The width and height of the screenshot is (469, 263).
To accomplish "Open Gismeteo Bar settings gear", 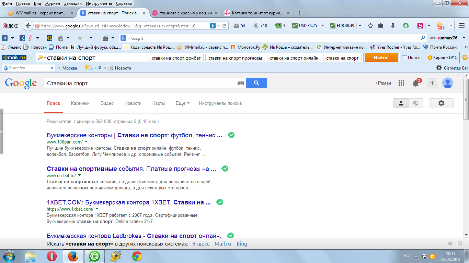I will 439,68.
